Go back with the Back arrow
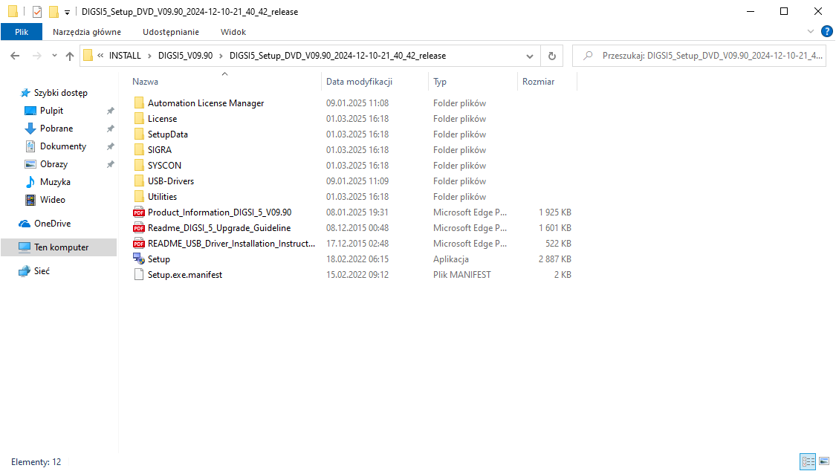836x471 pixels. coord(15,56)
